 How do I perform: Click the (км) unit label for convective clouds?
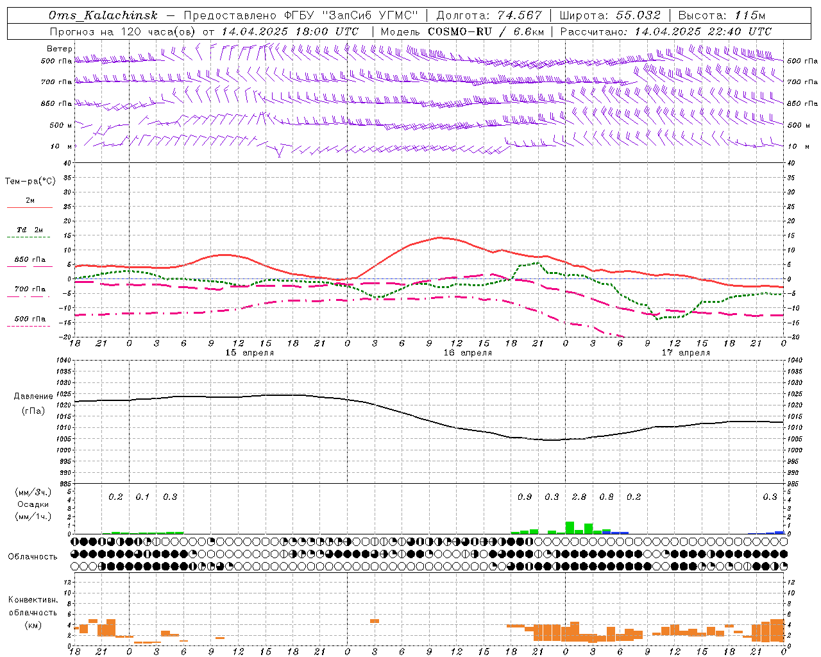tap(33, 625)
